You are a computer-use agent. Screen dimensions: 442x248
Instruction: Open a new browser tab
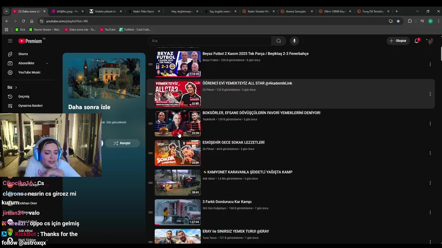396,11
